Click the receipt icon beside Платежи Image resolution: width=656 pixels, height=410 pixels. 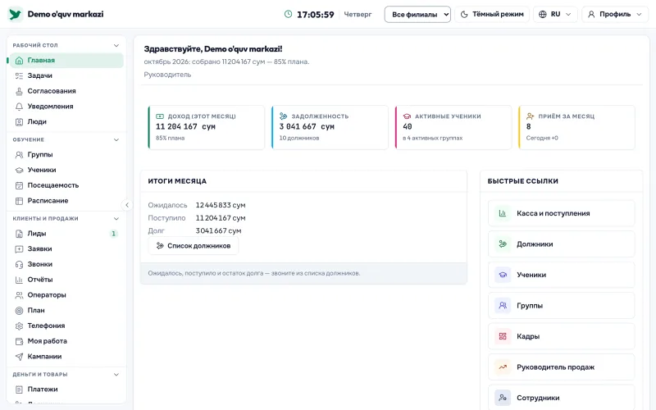click(19, 389)
